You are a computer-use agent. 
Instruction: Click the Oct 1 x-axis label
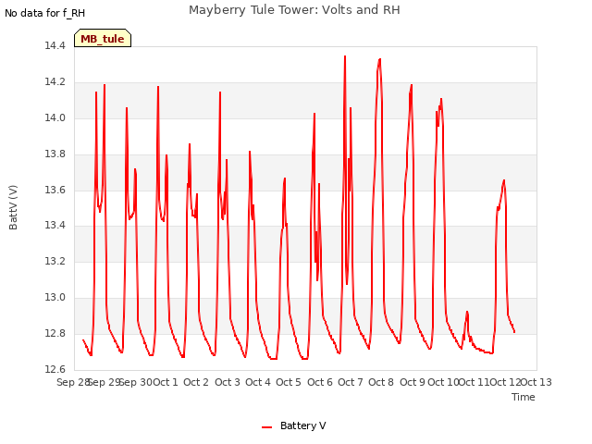click(166, 382)
